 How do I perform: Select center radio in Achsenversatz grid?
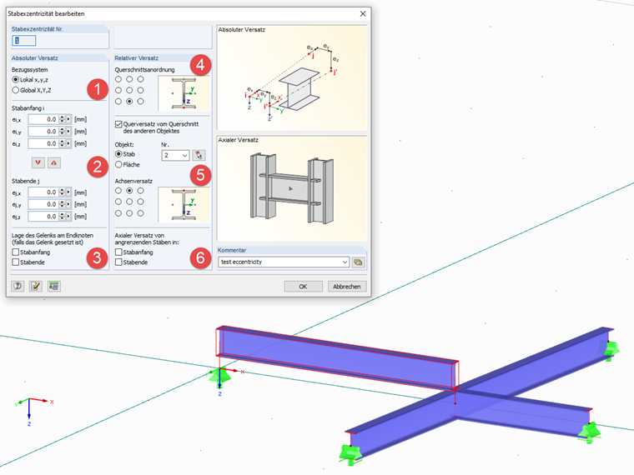(x=129, y=202)
